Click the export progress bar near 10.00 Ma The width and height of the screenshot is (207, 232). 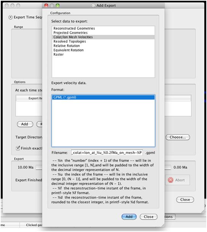coord(39,168)
